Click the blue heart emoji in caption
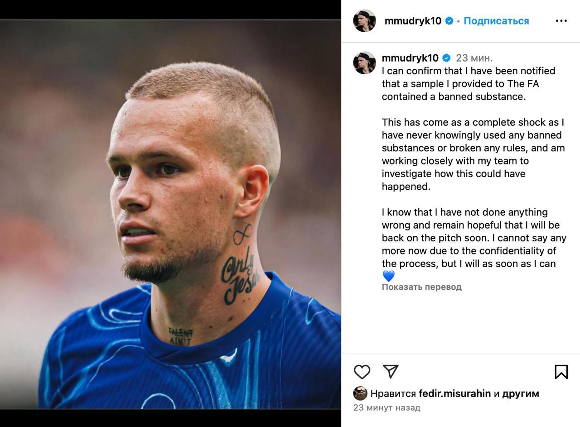The width and height of the screenshot is (580, 427). [389, 276]
